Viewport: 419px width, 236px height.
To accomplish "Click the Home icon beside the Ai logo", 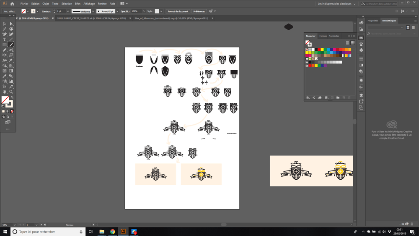I will (12, 4).
